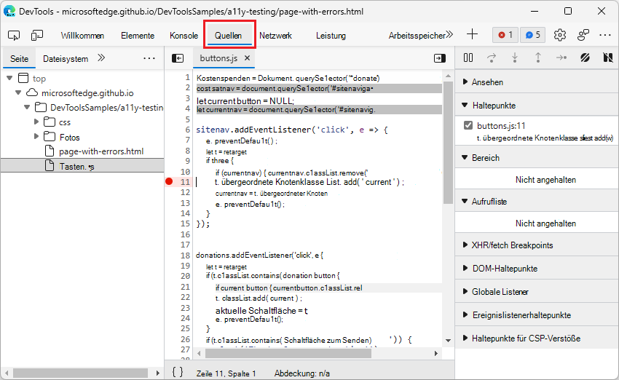Toggle pause on exceptions icon
619x380 pixels.
(x=608, y=58)
